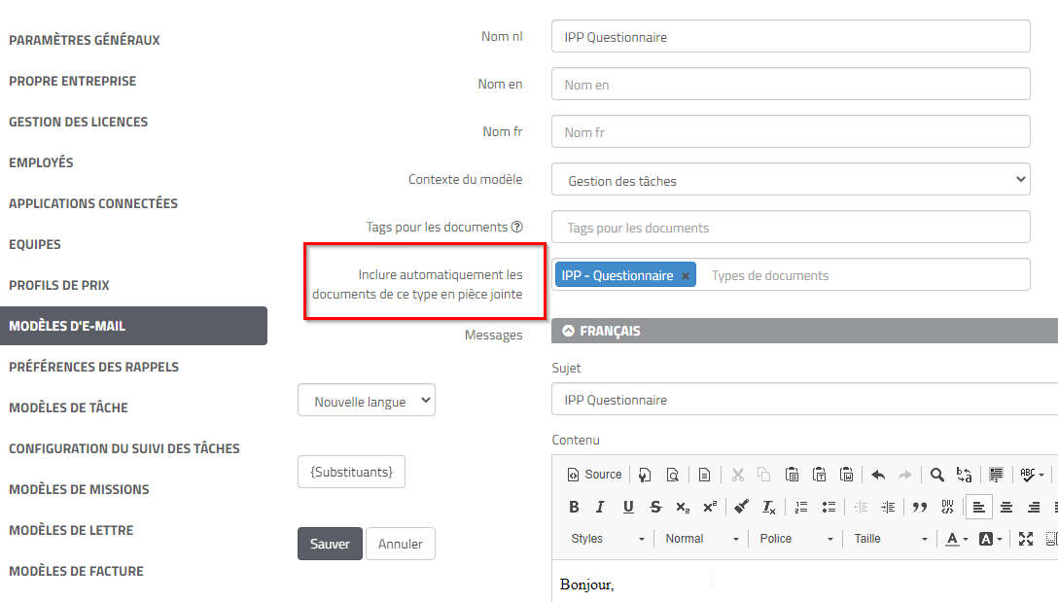This screenshot has width=1058, height=602.
Task: Open the find (magnifier) tool
Action: point(937,475)
